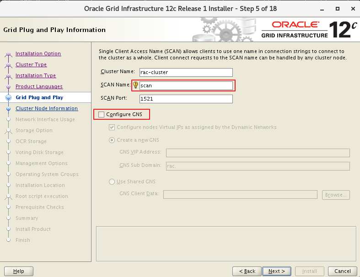Click the GNS Sub Domain field
The height and width of the screenshot is (277, 360).
tap(258, 166)
